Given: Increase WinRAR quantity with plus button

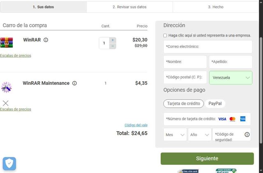Looking at the screenshot, I should click(113, 40).
